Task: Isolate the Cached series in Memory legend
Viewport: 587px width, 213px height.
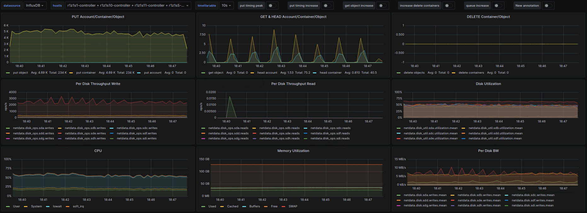Action: click(233, 206)
